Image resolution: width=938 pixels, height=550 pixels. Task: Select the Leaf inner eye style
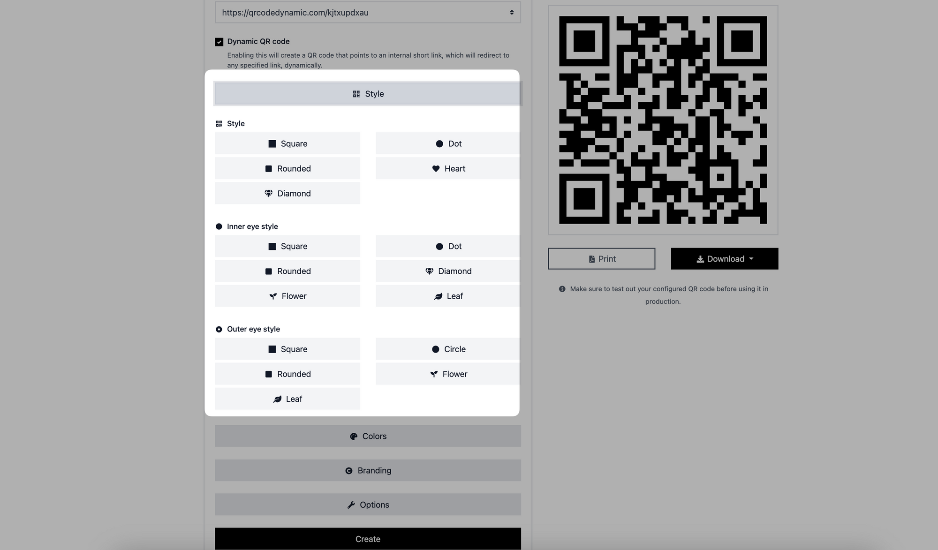click(448, 296)
